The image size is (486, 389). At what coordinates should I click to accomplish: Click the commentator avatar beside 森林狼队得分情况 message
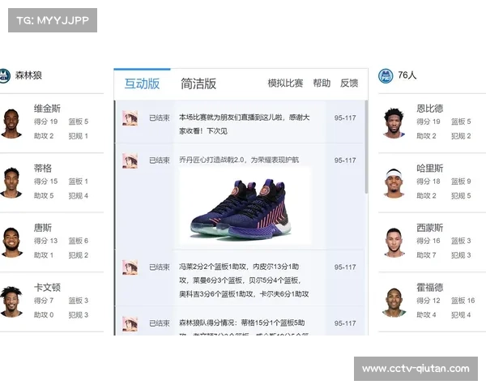130,323
